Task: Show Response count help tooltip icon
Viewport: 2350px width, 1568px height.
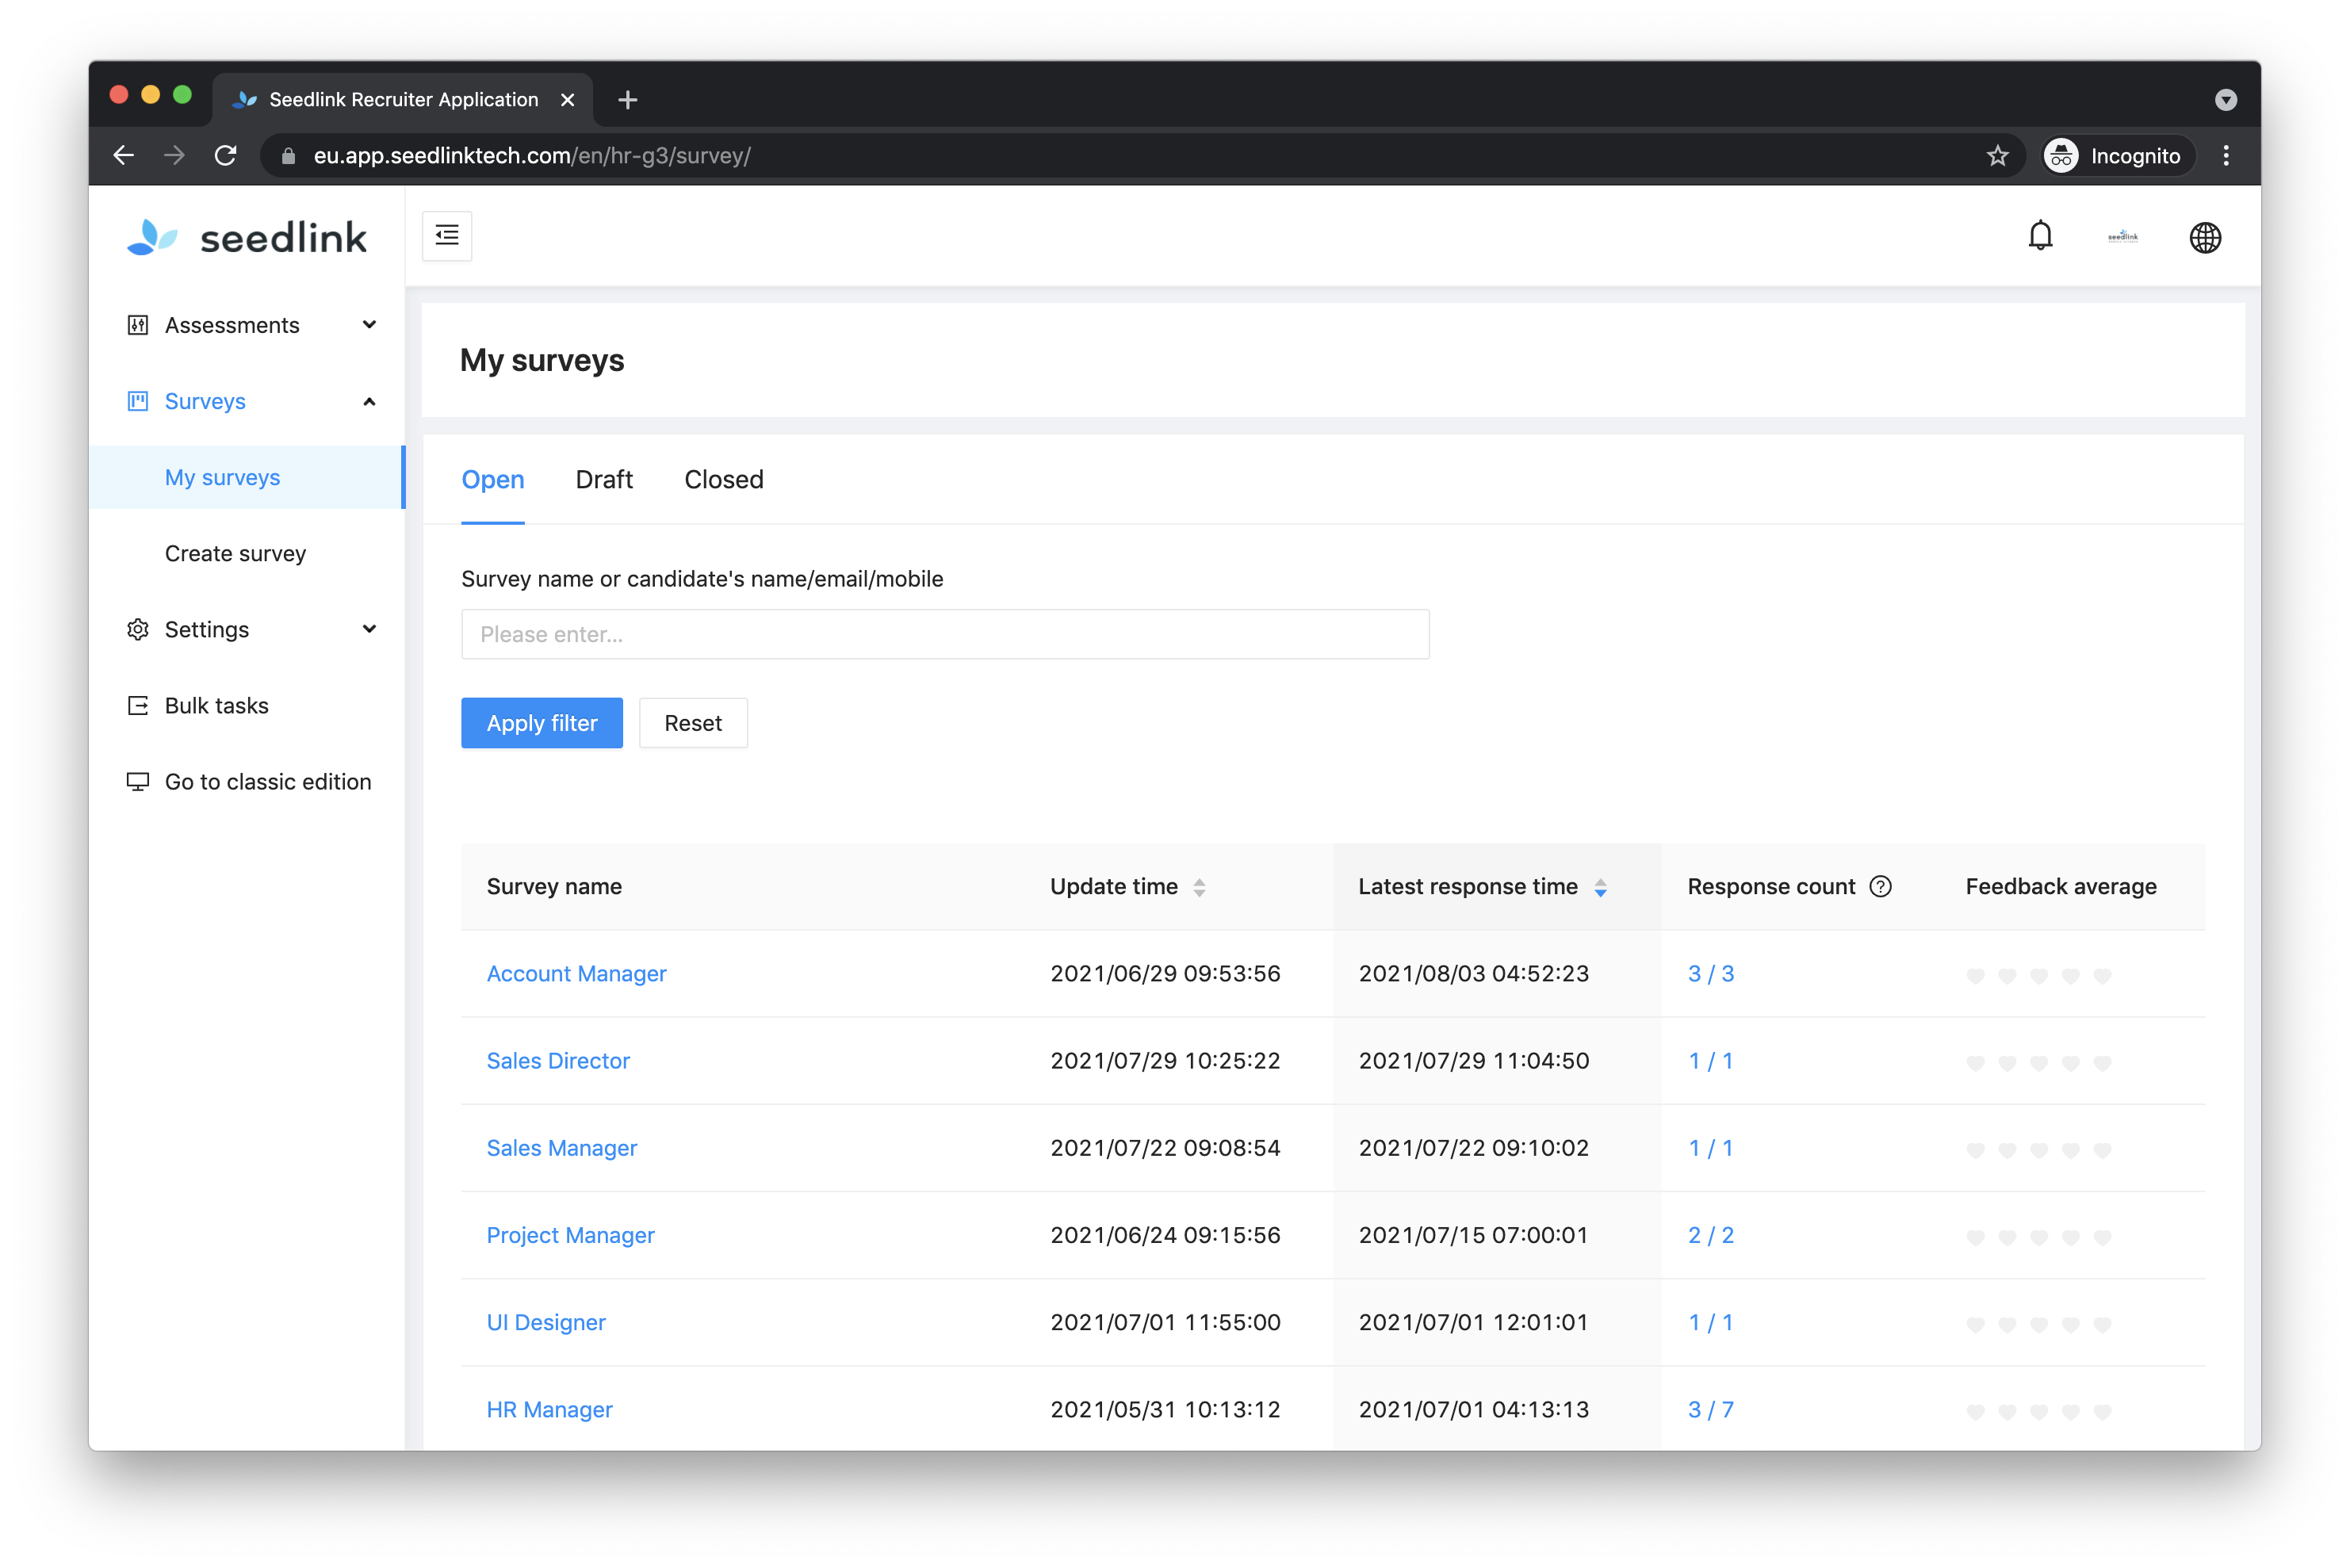Action: 1880,886
